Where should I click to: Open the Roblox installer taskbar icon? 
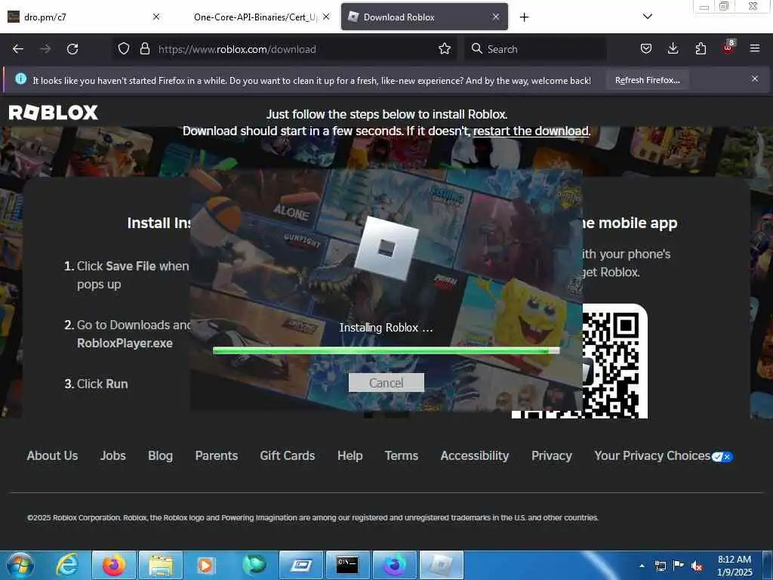click(x=441, y=565)
